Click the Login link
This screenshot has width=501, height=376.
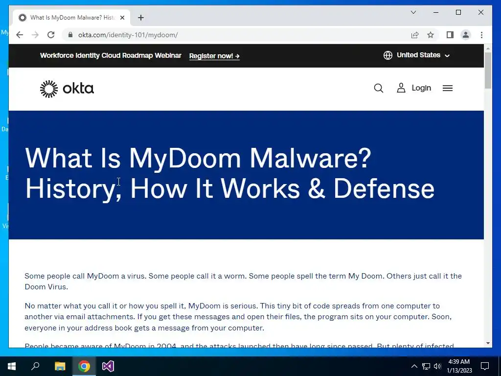421,88
